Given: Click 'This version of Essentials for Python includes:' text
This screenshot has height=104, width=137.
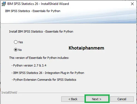Looking at the screenshot, I should 39,58.
